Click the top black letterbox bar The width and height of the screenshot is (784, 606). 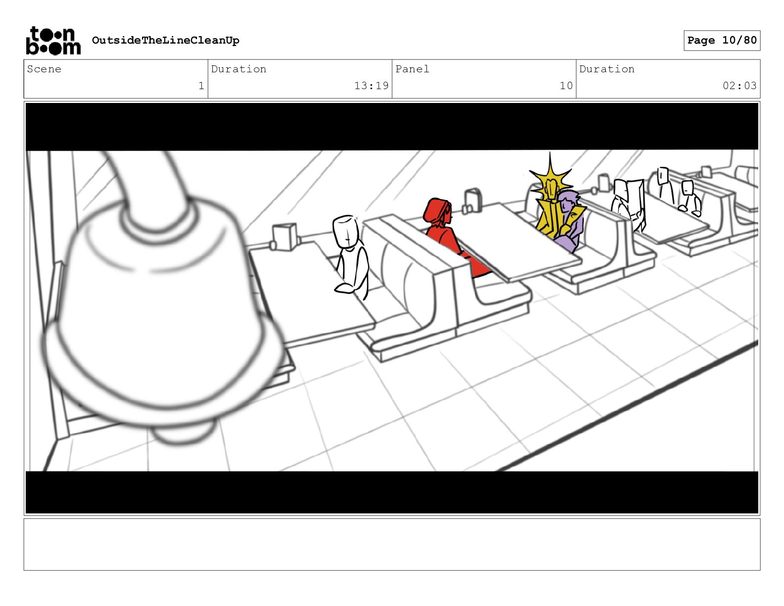392,126
